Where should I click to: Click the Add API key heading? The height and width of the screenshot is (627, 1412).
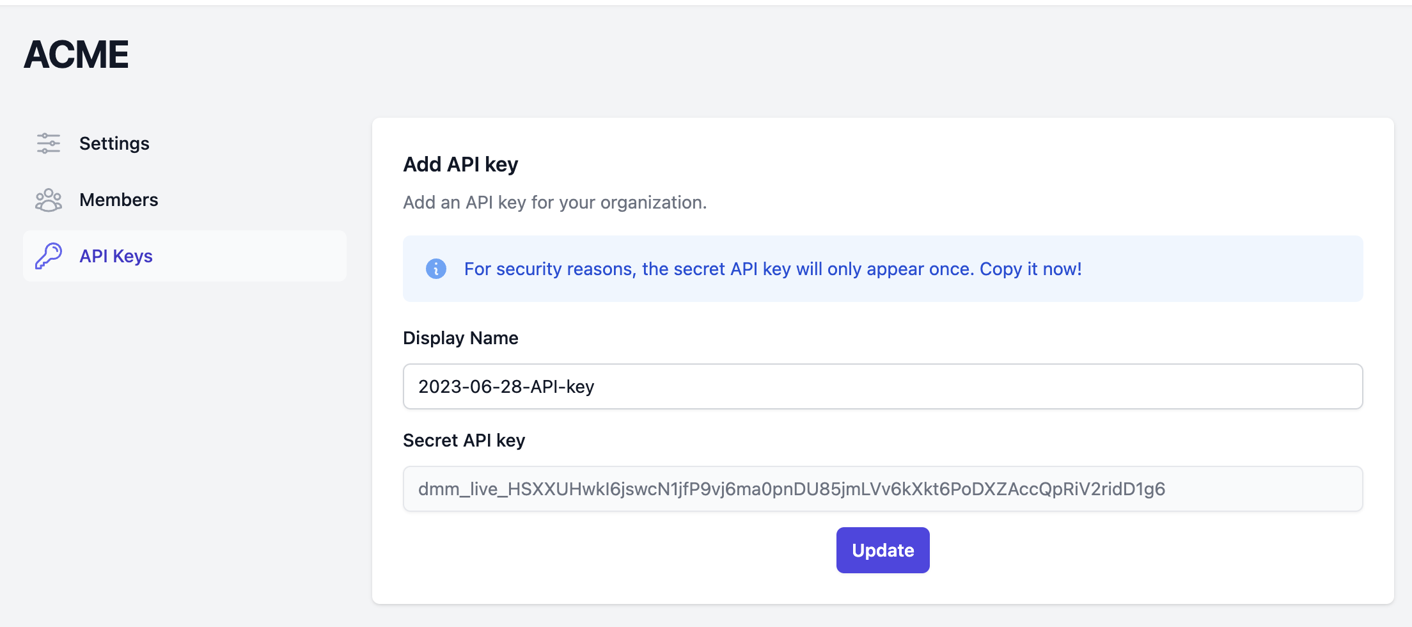(460, 164)
